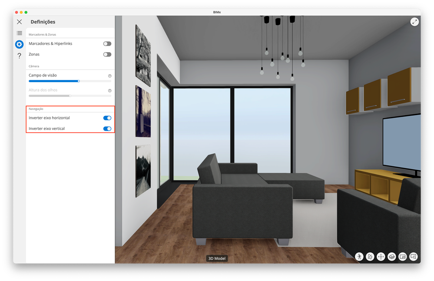This screenshot has width=434, height=281.
Task: Open the 3D cutaway layers icon
Action: pyautogui.click(x=392, y=257)
